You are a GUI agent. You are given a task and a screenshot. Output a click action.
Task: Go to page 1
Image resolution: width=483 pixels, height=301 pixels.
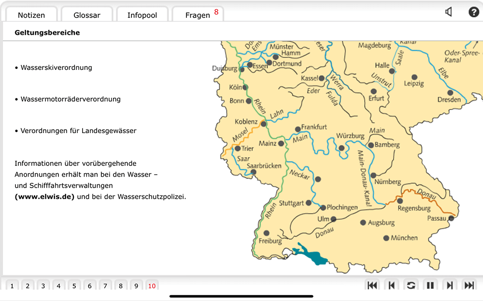click(x=12, y=286)
